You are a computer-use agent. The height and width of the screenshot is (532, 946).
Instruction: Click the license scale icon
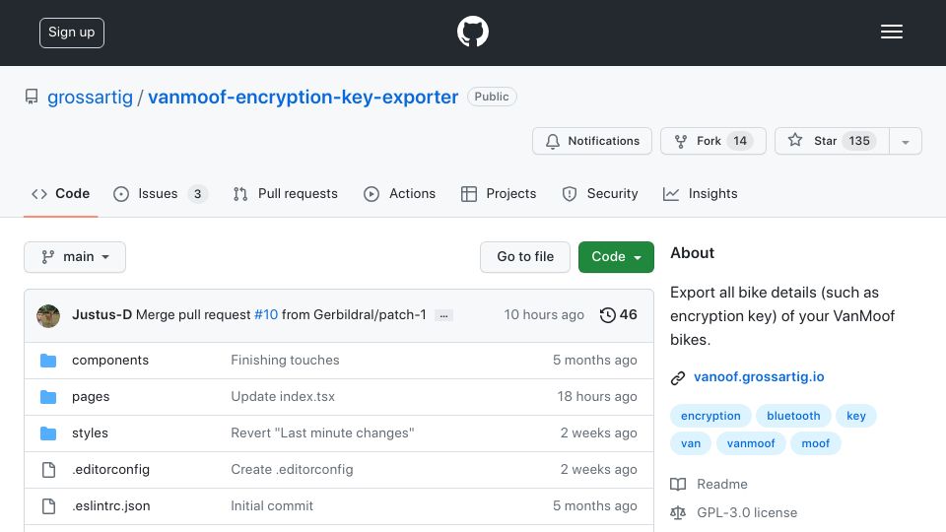(678, 512)
